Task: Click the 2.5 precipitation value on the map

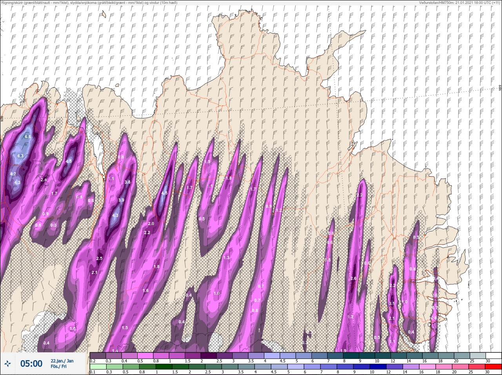Action: [99, 259]
